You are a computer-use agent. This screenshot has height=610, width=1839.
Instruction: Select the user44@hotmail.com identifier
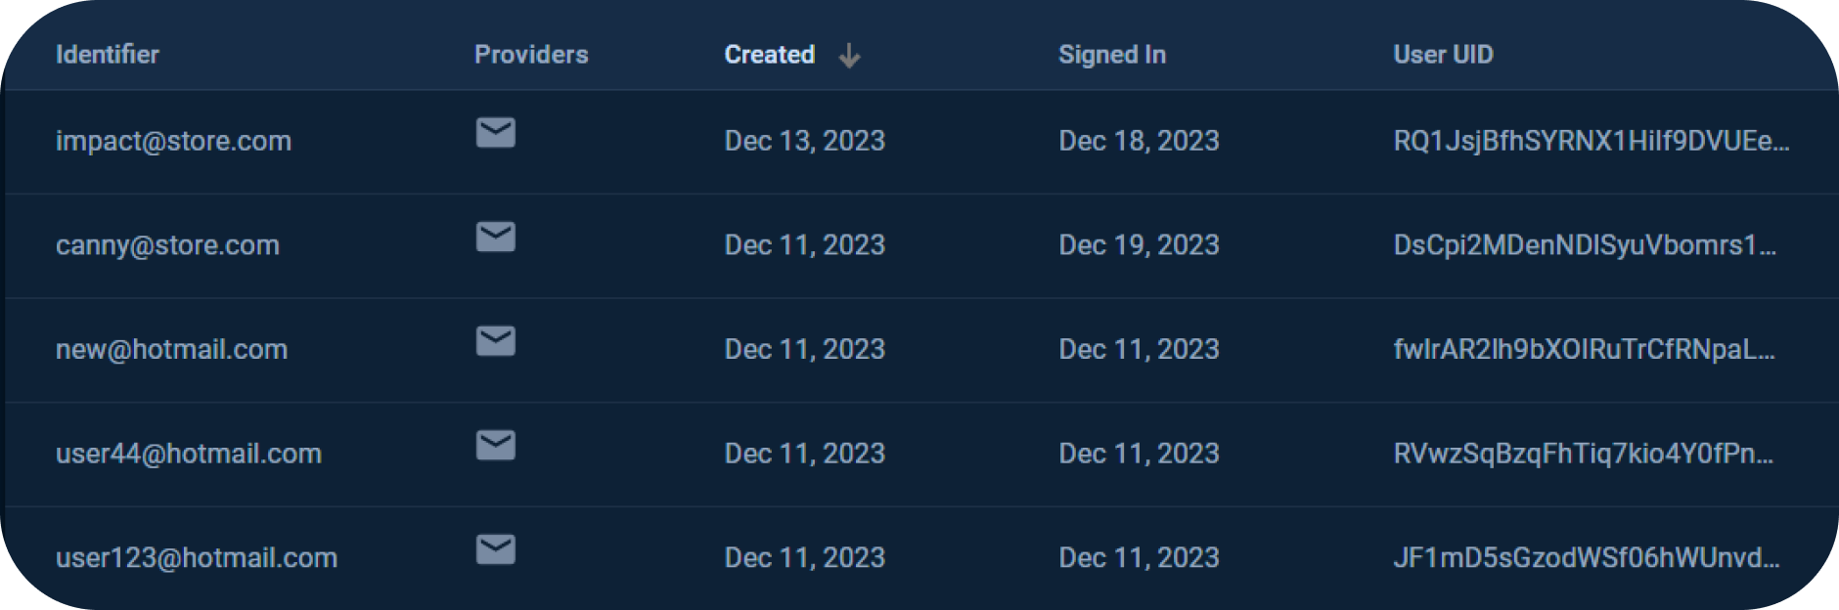coord(189,454)
